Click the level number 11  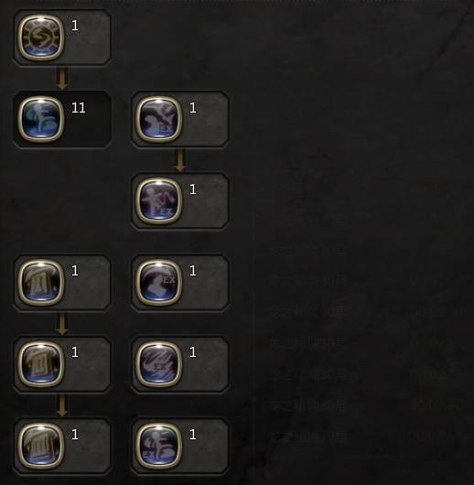(x=79, y=108)
